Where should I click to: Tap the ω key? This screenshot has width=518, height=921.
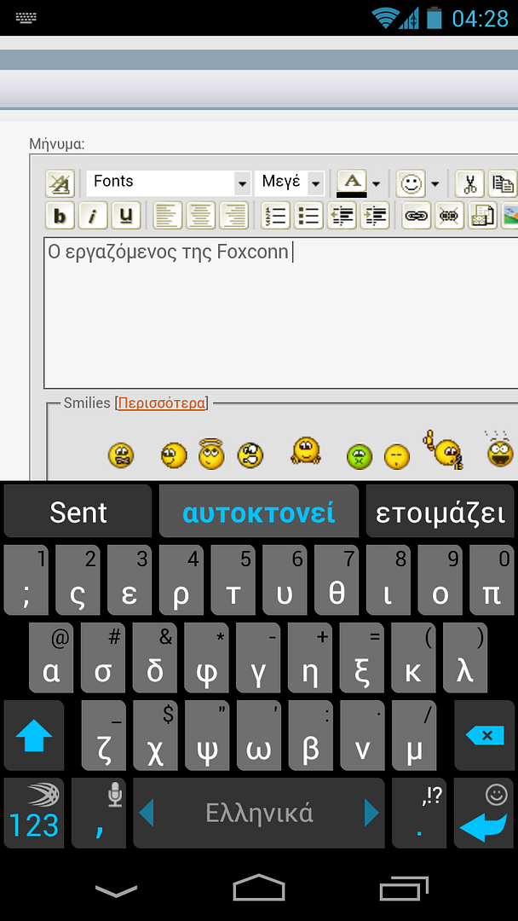pos(259,735)
